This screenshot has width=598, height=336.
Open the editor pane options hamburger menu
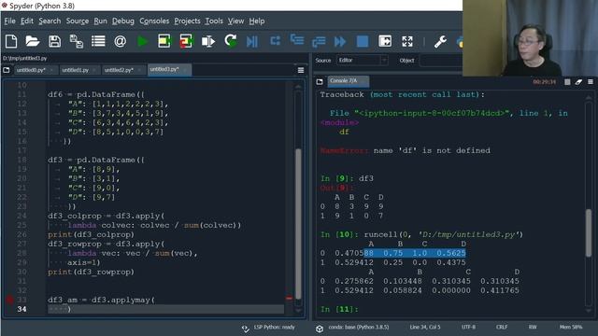pyautogui.click(x=301, y=70)
